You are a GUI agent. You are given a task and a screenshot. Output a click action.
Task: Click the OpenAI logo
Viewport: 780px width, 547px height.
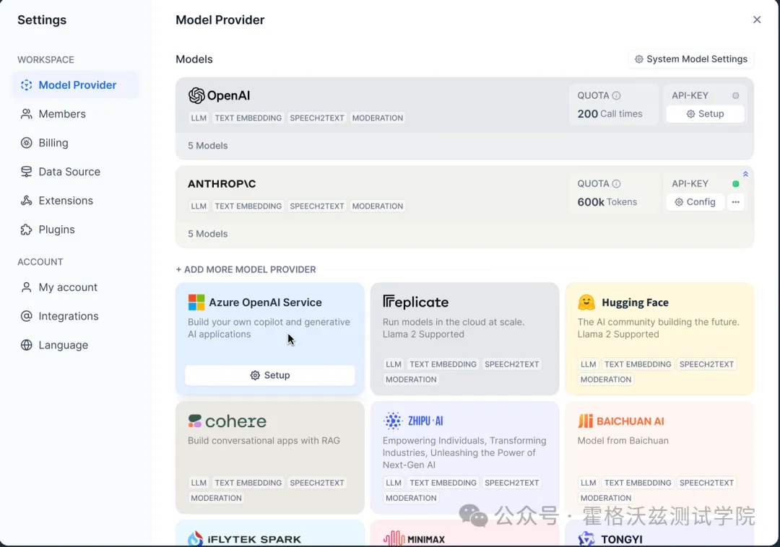[219, 95]
